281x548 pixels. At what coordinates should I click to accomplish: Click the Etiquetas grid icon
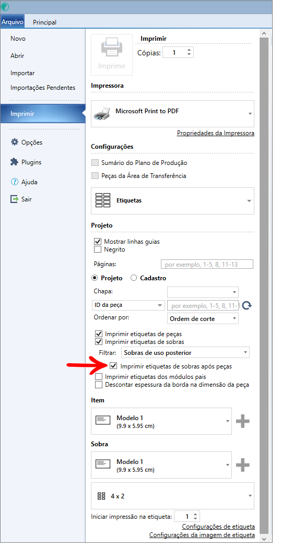[103, 200]
